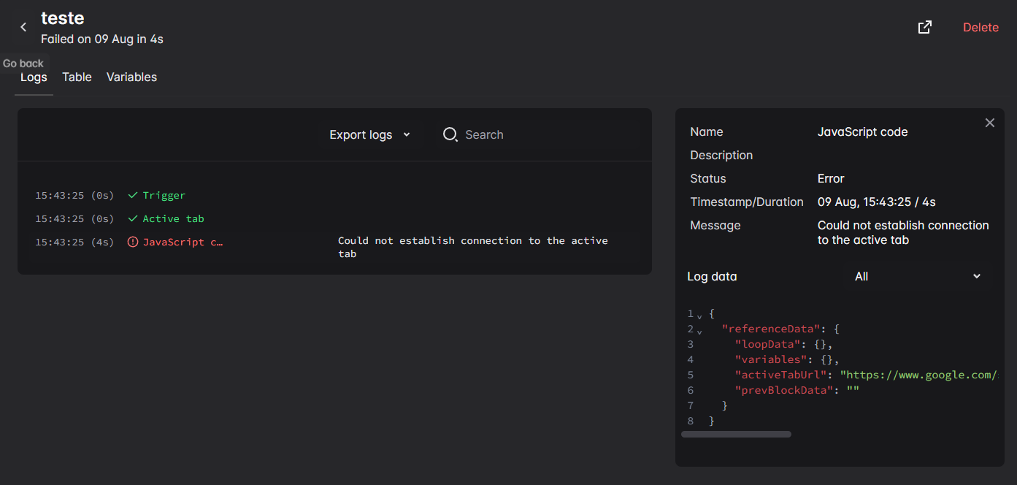Select the Logs tab
Image resolution: width=1017 pixels, height=485 pixels.
(34, 77)
